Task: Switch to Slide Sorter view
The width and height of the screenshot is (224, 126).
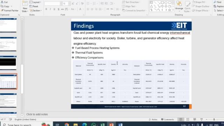Action: [188, 119]
